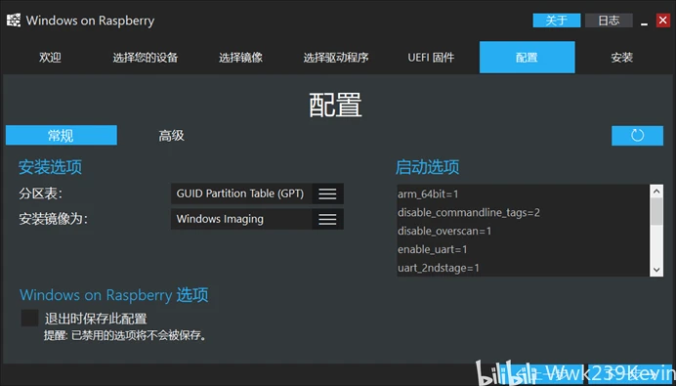Click the Windows on Raspberry app logo

pos(14,21)
